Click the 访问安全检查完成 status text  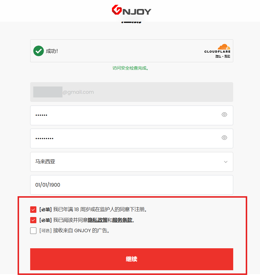tap(130, 68)
